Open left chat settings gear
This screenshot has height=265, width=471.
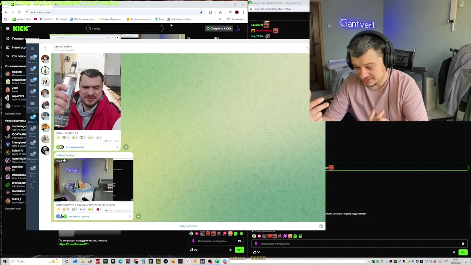tap(231, 250)
